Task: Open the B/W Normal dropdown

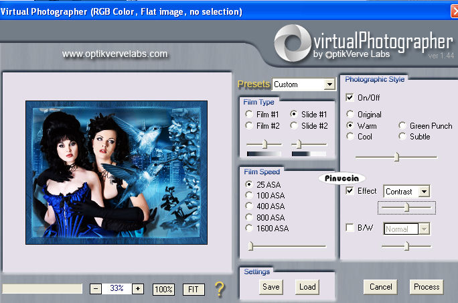Action: [424, 229]
